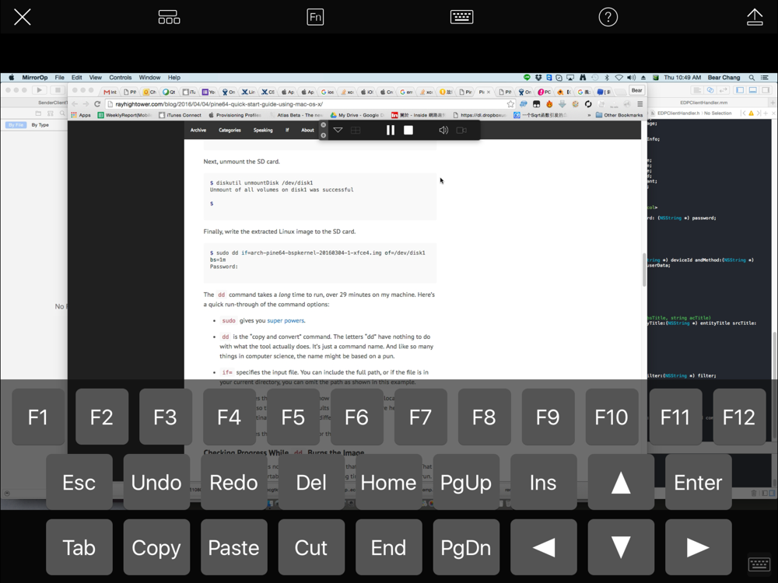
Task: Tap the right arrow key
Action: tap(698, 547)
